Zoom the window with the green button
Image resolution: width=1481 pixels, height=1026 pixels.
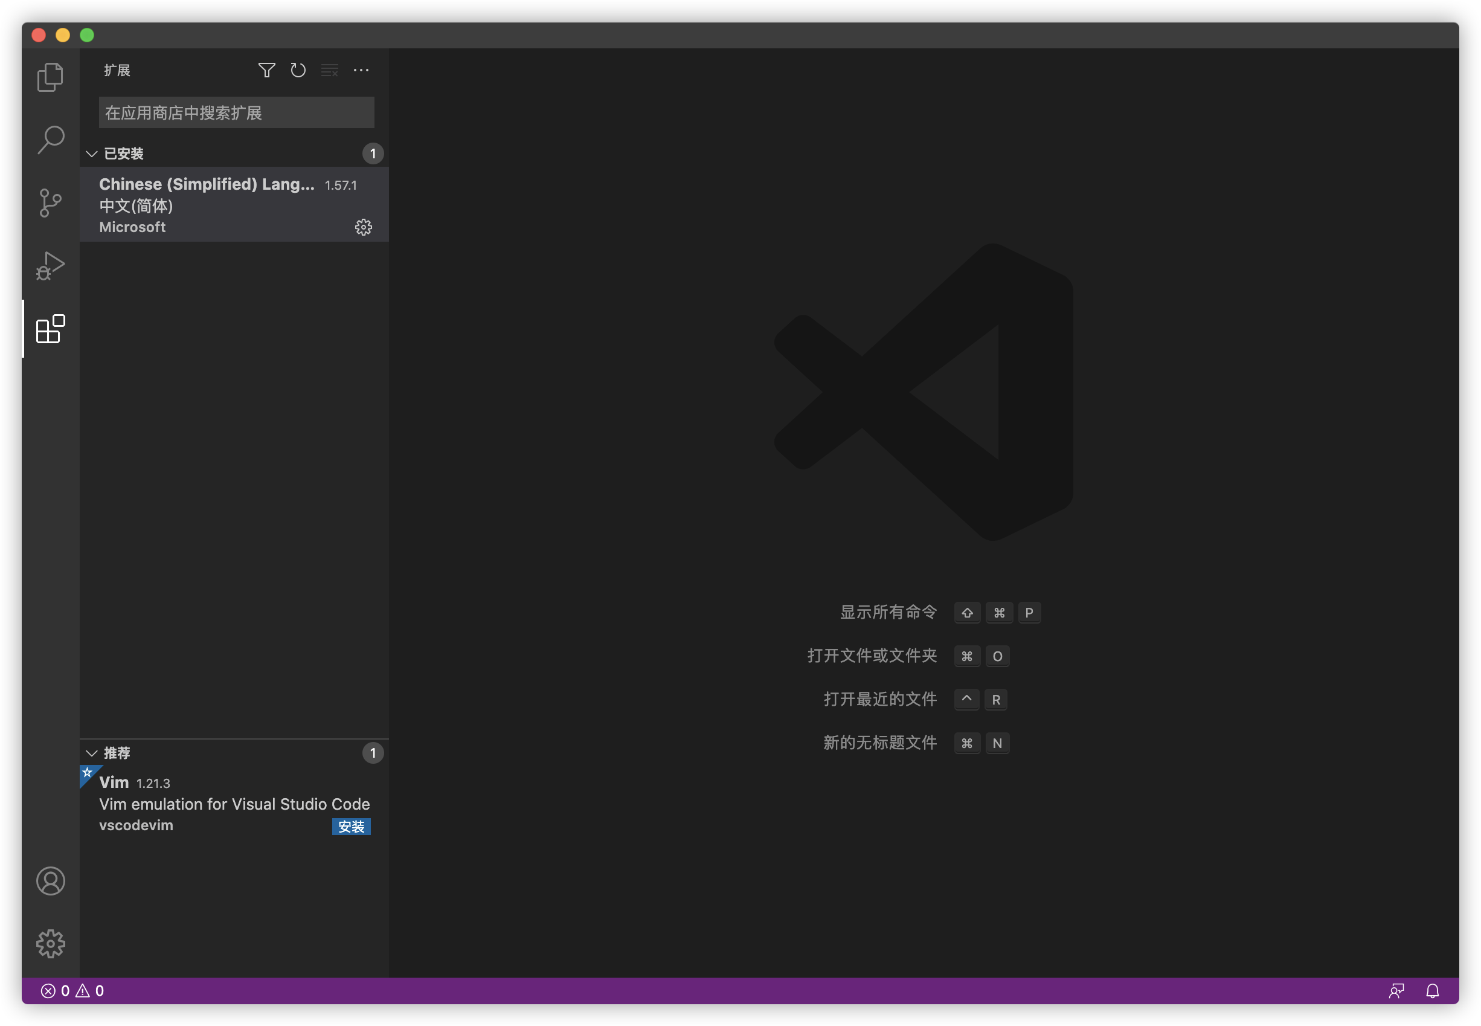(88, 34)
